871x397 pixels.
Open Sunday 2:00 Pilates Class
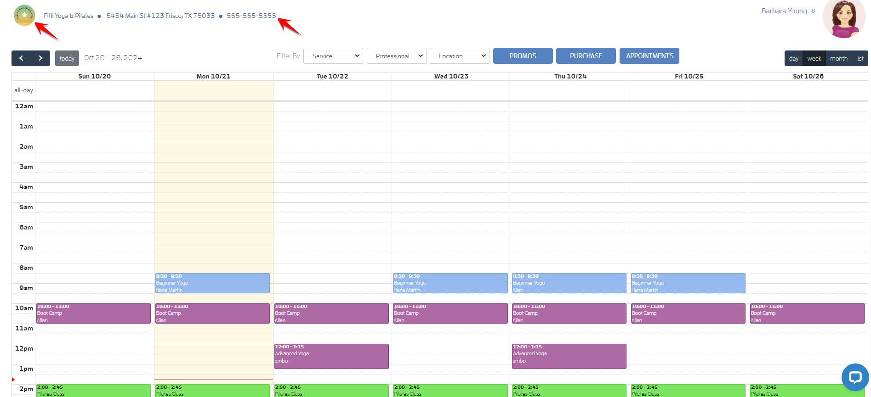pyautogui.click(x=93, y=391)
